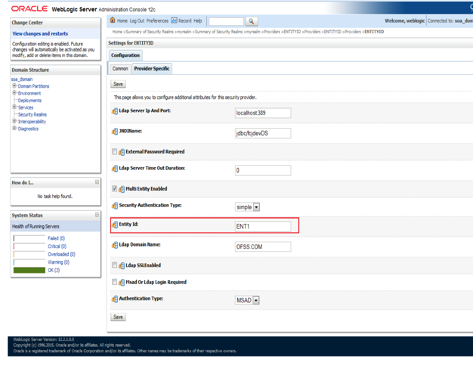
Task: Open View changes and restarts link
Action: click(40, 34)
